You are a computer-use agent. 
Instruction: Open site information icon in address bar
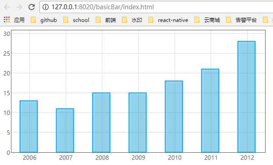tap(46, 7)
